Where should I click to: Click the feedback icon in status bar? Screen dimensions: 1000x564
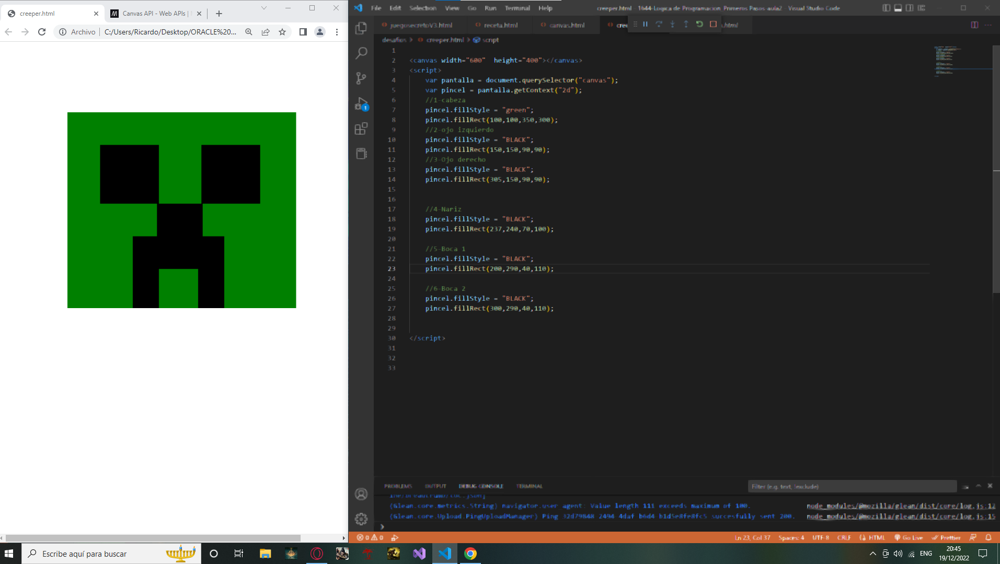click(973, 537)
